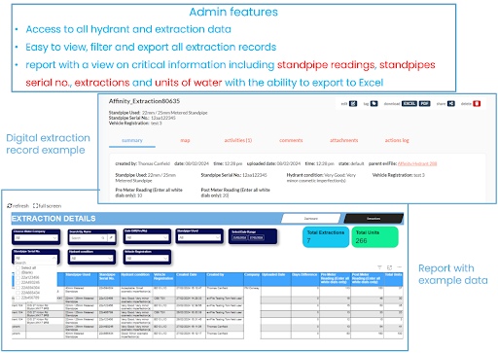498x353 pixels.
Task: Sort by the Created by column header
Action: click(225, 279)
